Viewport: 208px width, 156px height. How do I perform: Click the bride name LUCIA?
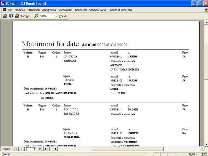click(x=68, y=84)
